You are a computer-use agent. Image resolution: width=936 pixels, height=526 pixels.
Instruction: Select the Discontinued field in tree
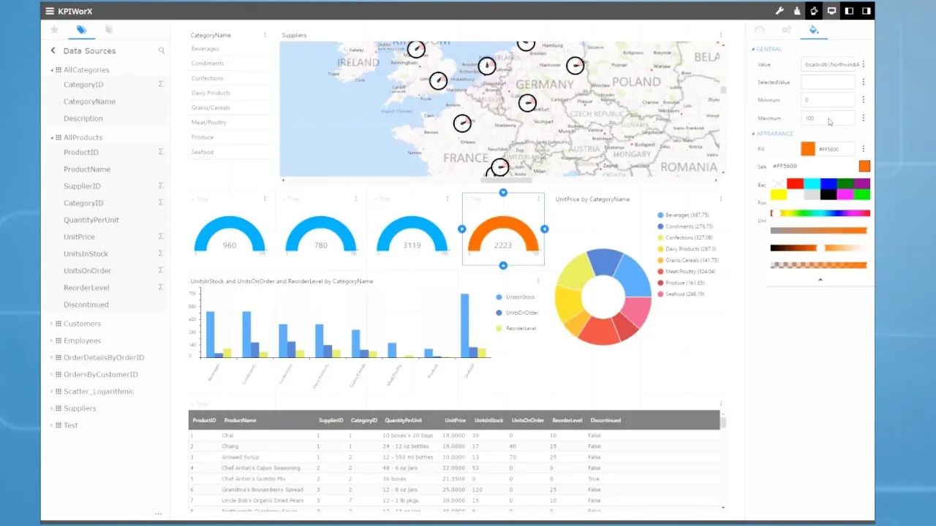86,305
